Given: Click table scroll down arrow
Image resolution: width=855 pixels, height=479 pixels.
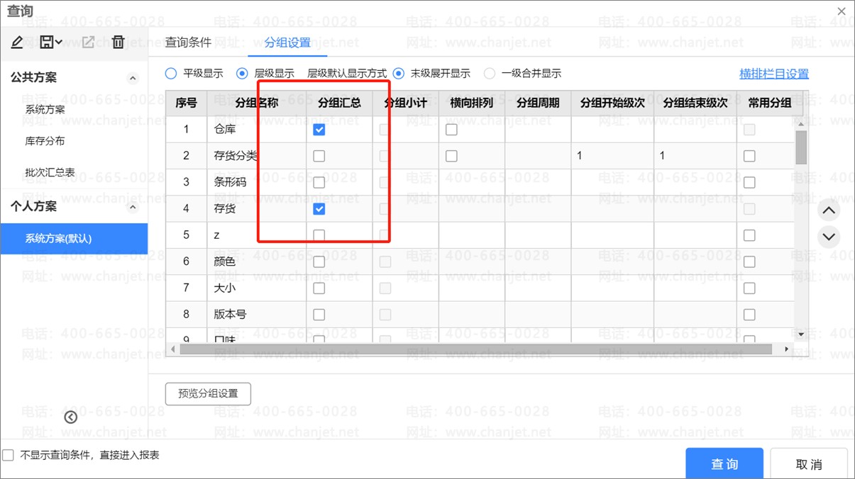Looking at the screenshot, I should [801, 334].
